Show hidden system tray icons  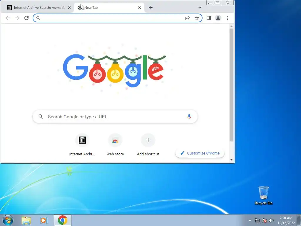(x=250, y=220)
